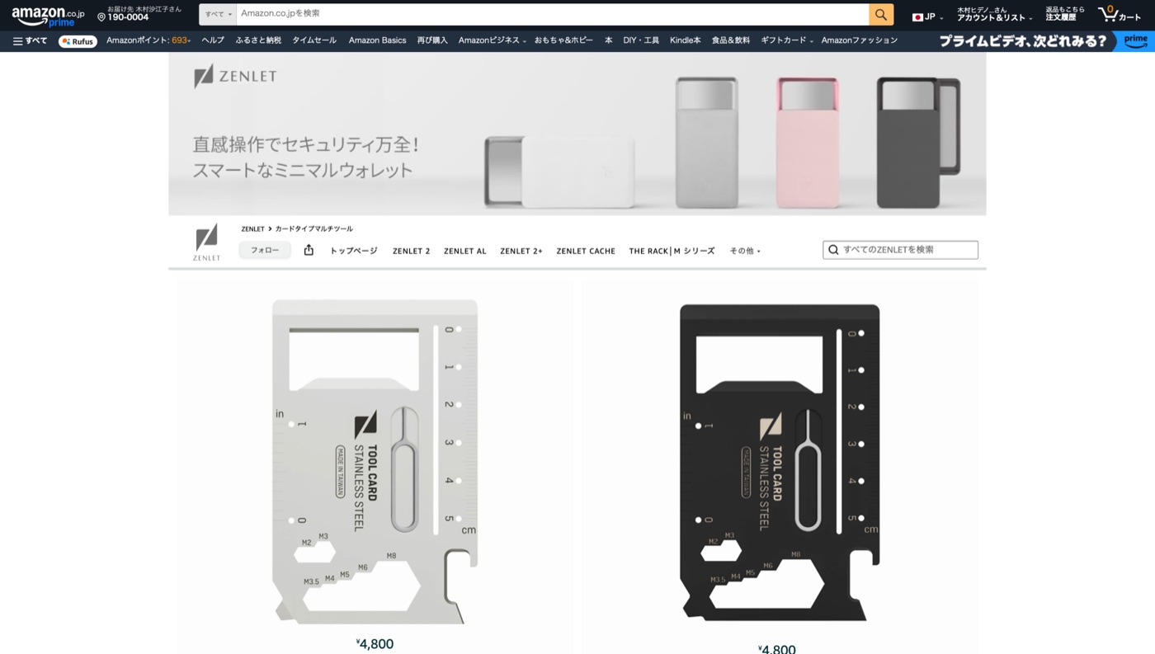Open the ZENLET CACHE tab

pyautogui.click(x=586, y=251)
